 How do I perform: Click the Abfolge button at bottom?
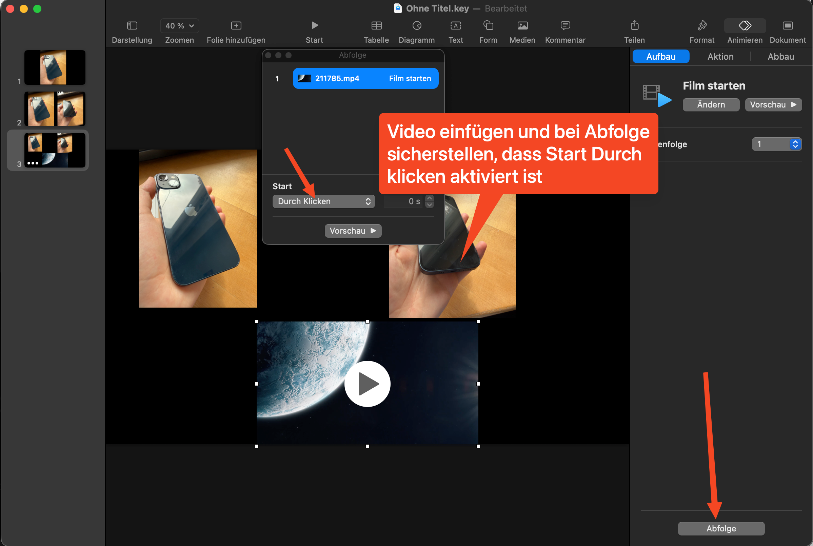[721, 528]
